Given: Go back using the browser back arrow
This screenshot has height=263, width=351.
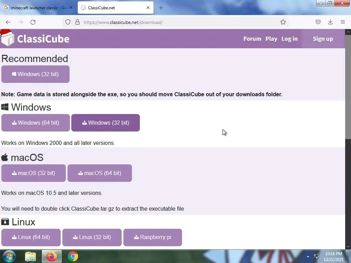Looking at the screenshot, I should pos(8,22).
